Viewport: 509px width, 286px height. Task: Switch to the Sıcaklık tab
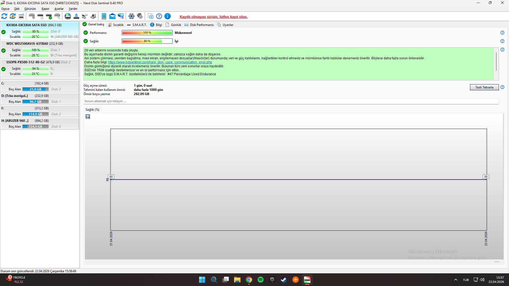[116, 25]
